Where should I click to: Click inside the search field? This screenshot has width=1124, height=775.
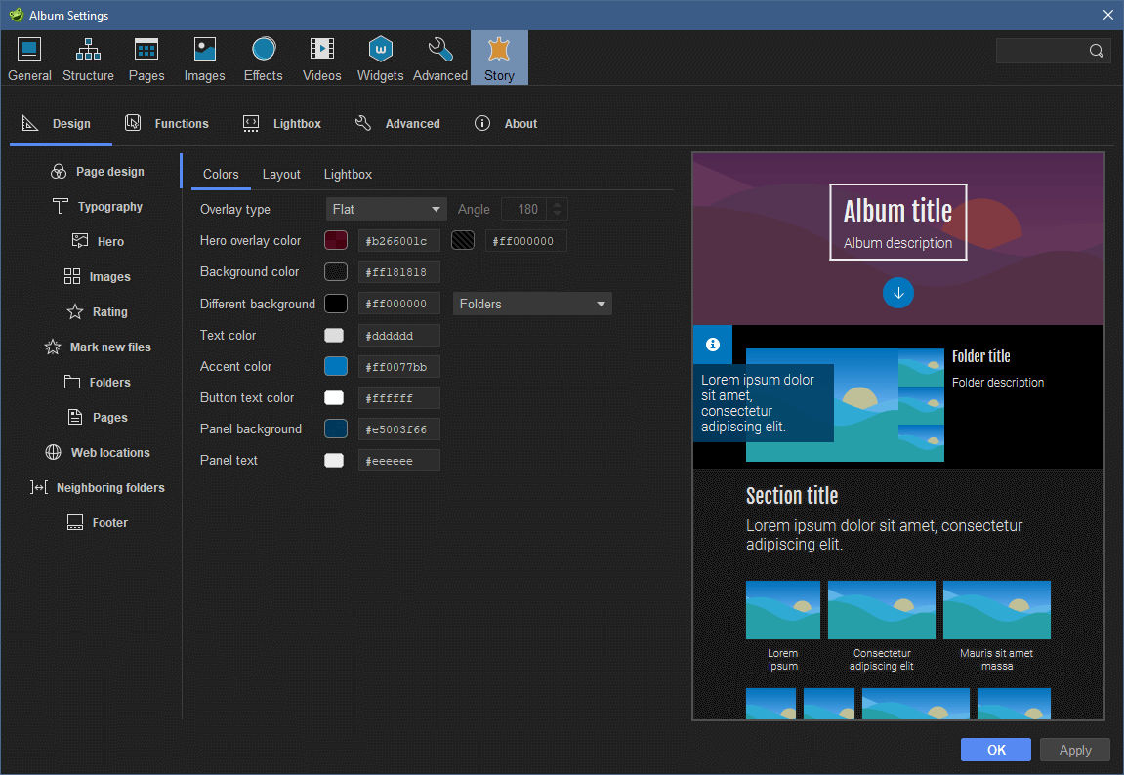[1045, 50]
